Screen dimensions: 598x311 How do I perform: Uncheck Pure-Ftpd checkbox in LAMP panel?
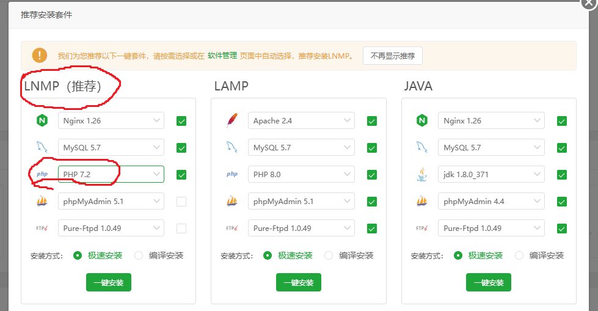[372, 229]
